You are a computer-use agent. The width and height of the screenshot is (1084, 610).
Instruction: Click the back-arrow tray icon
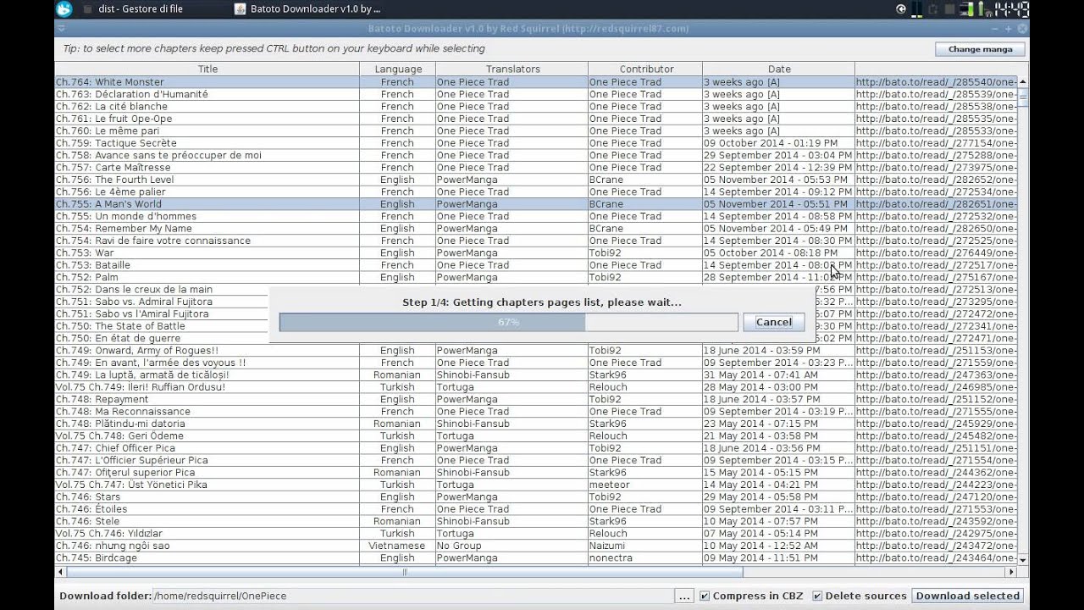901,9
